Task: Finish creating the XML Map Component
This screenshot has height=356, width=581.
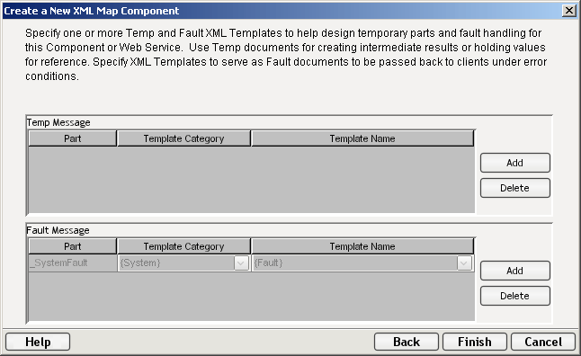Action: click(475, 342)
